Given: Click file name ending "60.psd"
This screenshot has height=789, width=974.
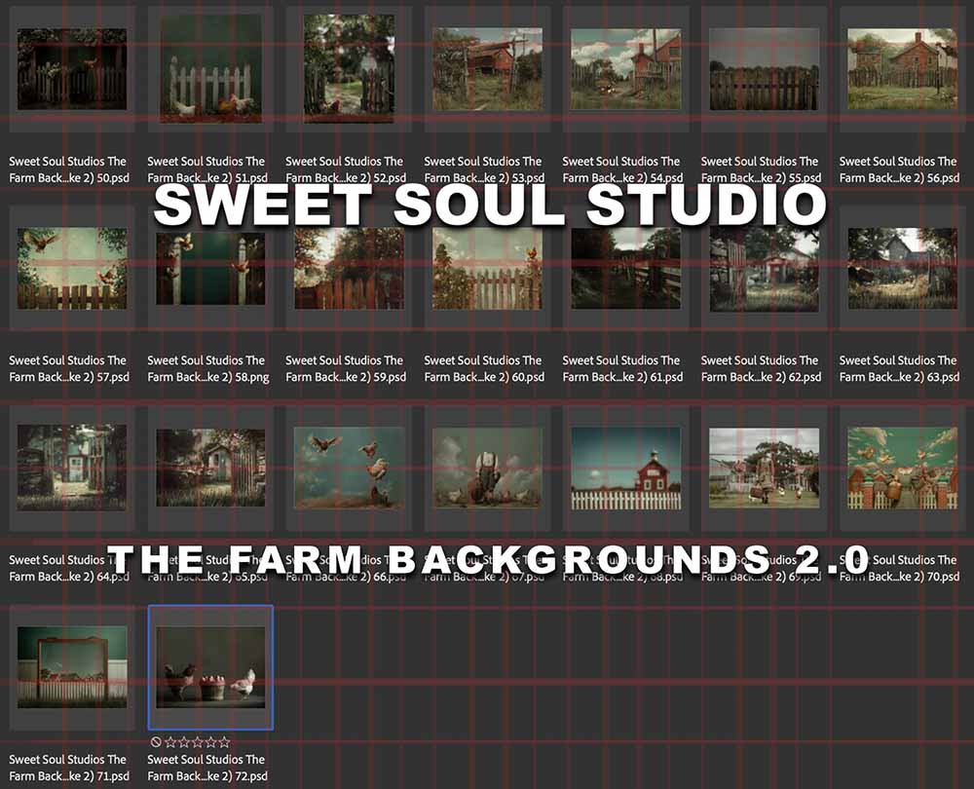Looking at the screenshot, I should pyautogui.click(x=484, y=368).
